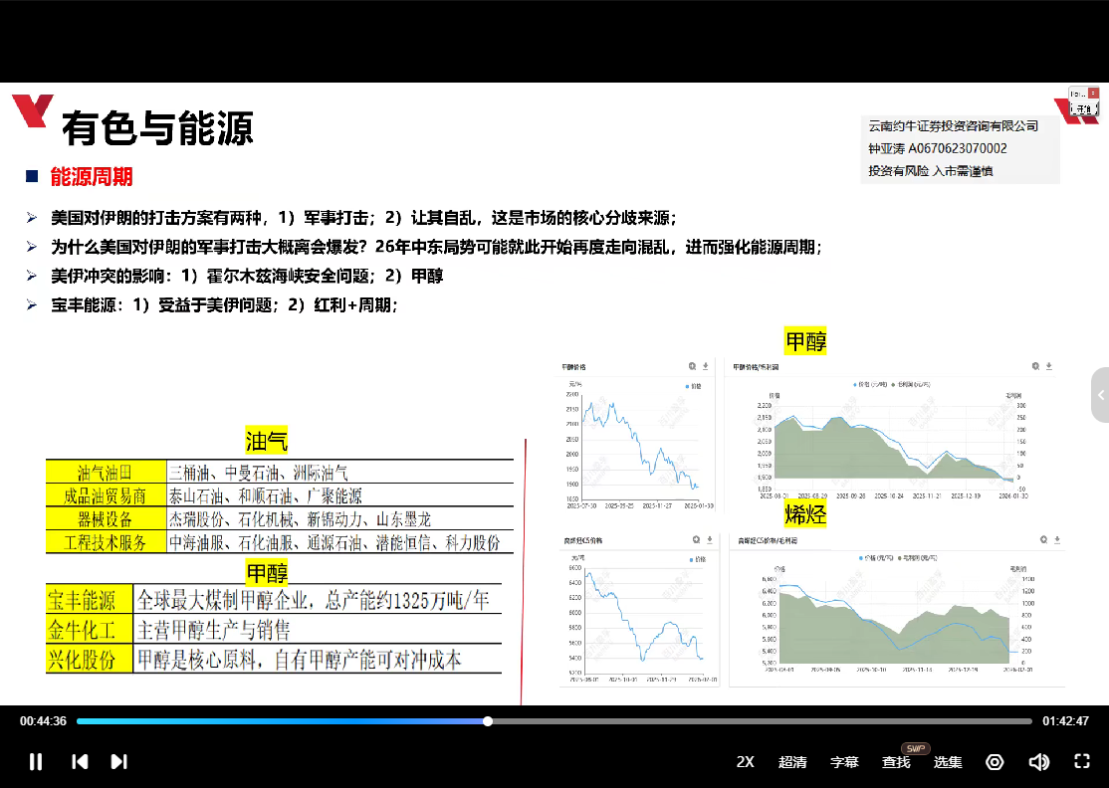Click download icon on 烯烃 price/margin chart
This screenshot has width=1109, height=788.
click(1057, 540)
